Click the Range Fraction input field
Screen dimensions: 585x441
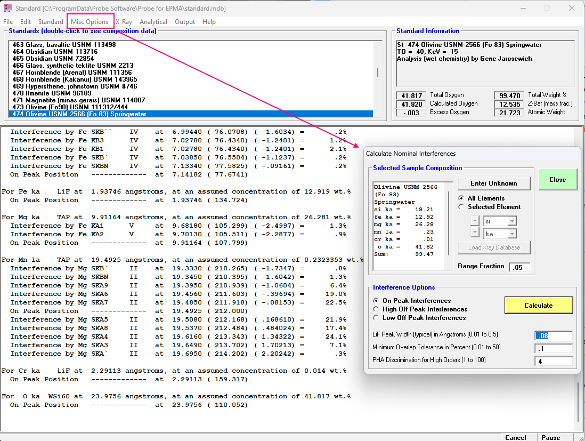[519, 267]
